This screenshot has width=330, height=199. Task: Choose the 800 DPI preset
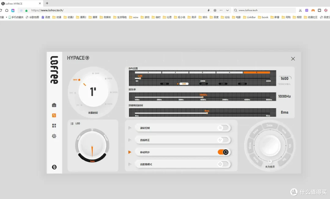pos(165,84)
